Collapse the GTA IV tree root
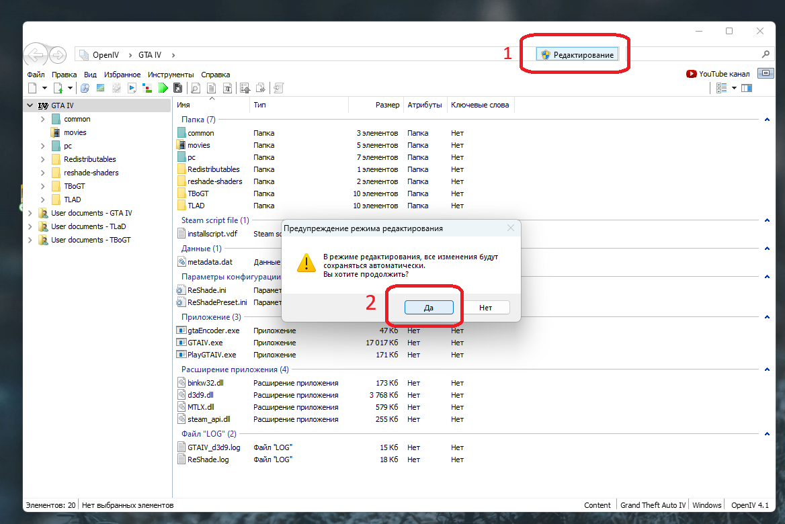785x524 pixels. click(x=30, y=105)
